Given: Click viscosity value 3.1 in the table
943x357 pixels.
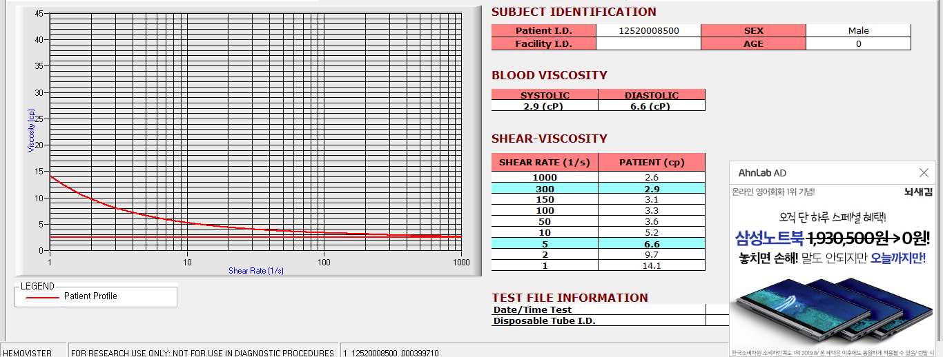Looking at the screenshot, I should coord(652,199).
